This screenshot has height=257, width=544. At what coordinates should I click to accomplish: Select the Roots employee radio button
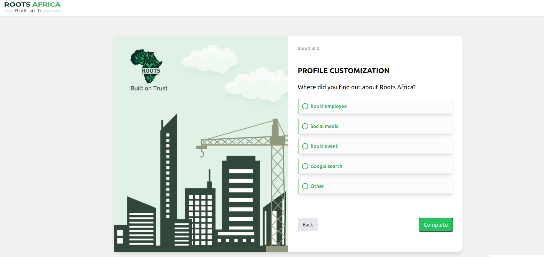pos(305,106)
